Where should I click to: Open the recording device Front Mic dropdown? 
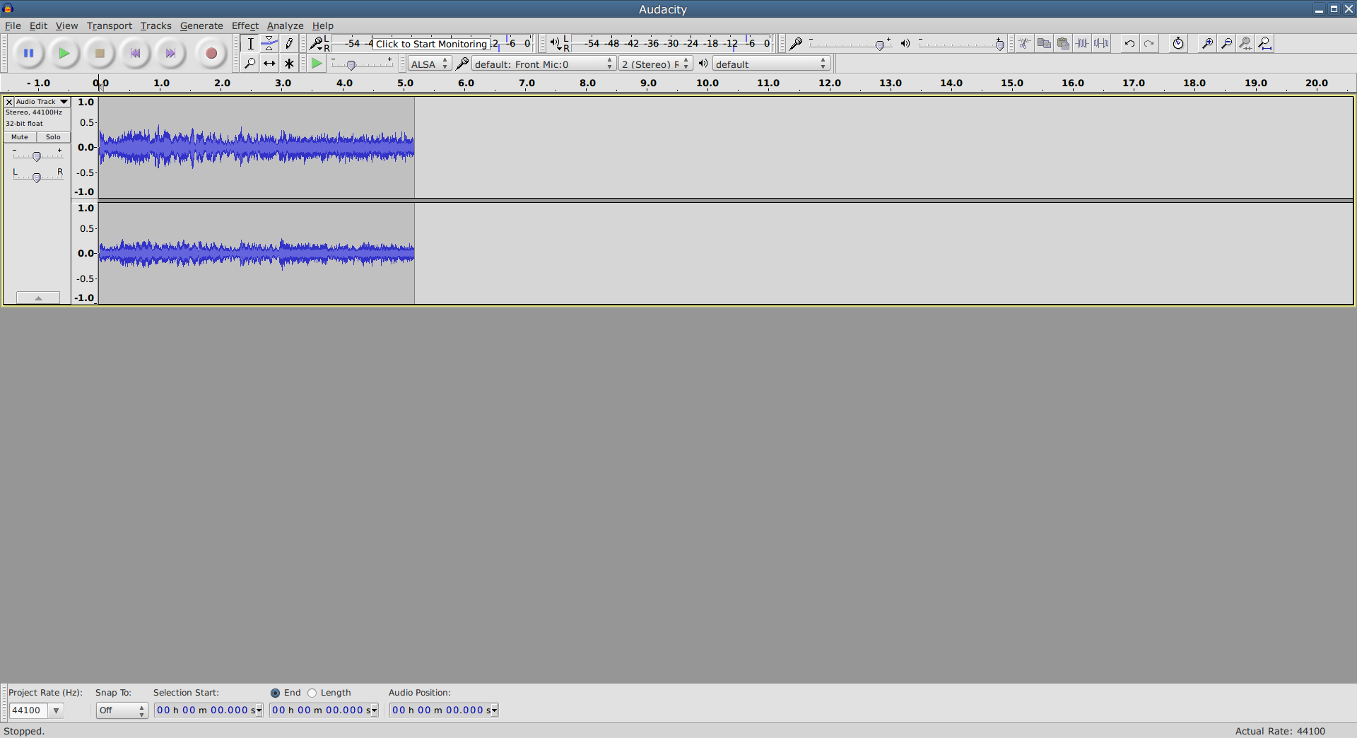point(544,64)
